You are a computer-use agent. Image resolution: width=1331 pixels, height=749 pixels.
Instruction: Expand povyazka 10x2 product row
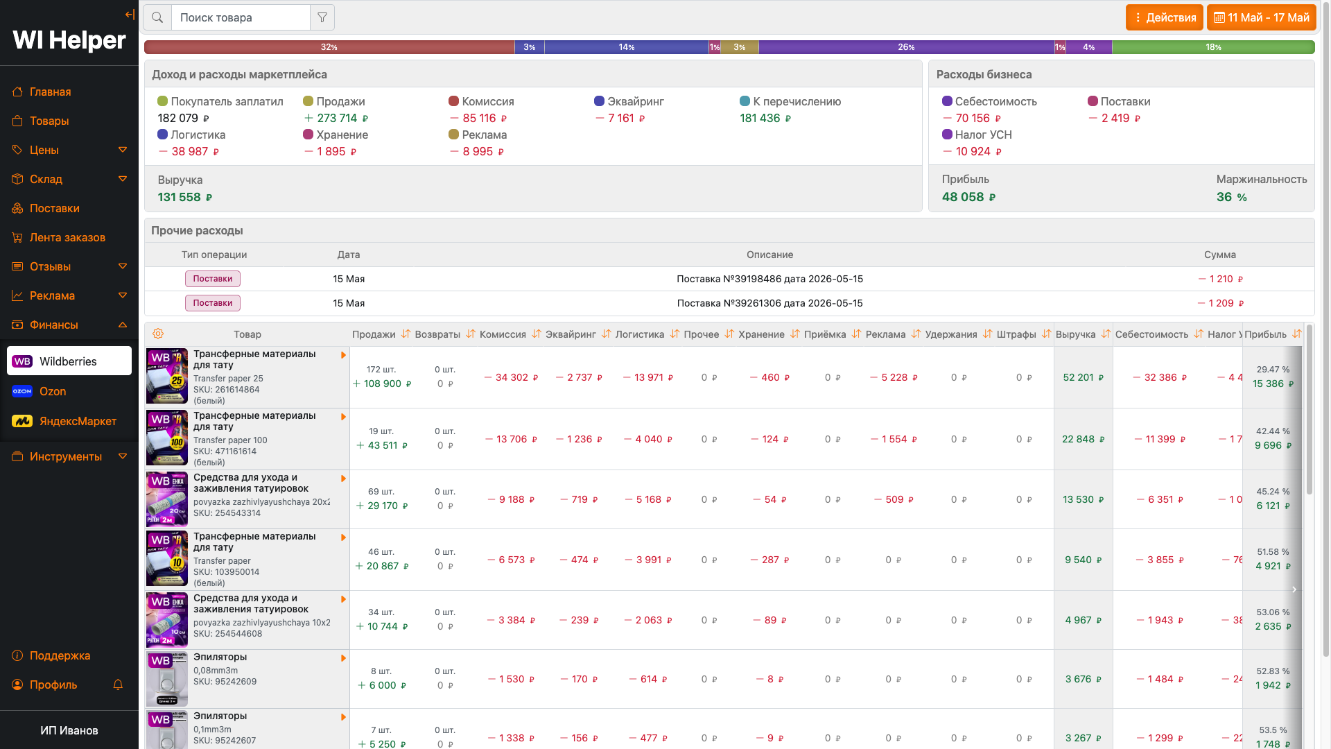click(x=343, y=599)
